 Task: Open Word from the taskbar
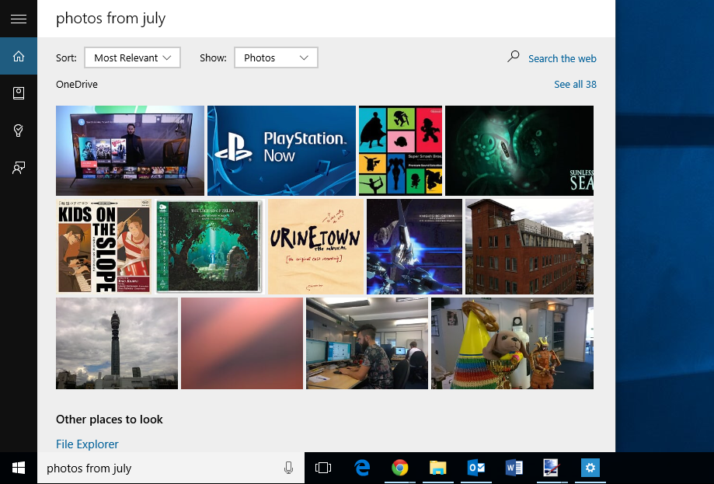point(514,468)
